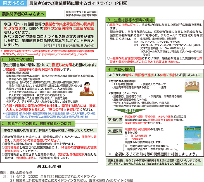Click the 支援要員 label box
This screenshot has width=204, height=182.
click(115, 131)
